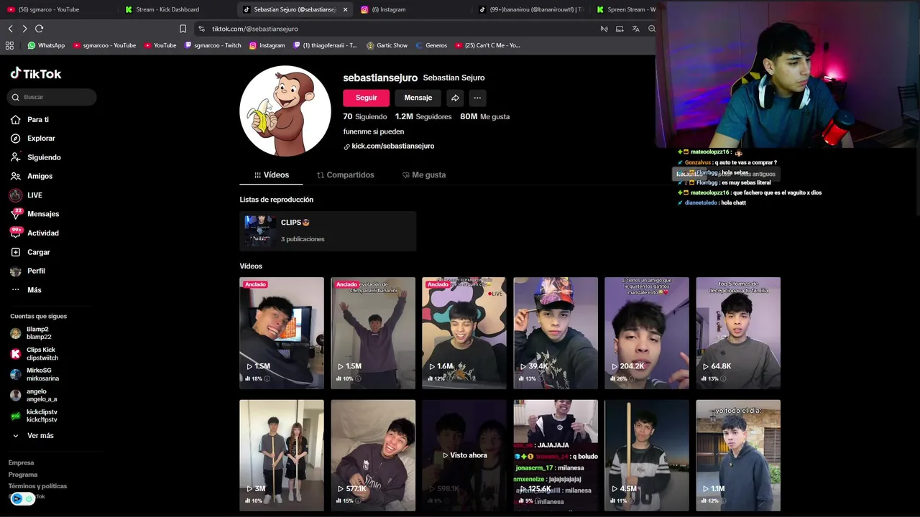Click the Buscar search field
Image resolution: width=920 pixels, height=517 pixels.
[x=52, y=97]
